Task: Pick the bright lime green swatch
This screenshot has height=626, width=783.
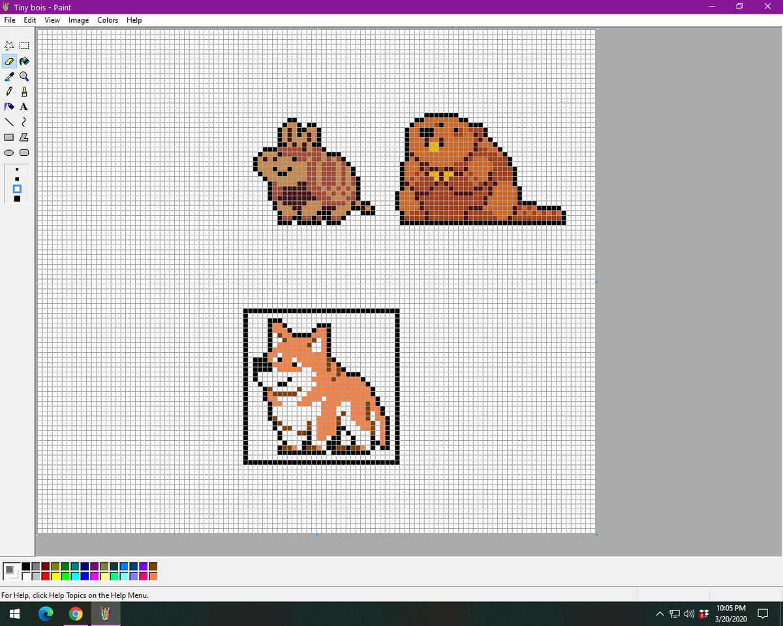Action: (x=65, y=576)
